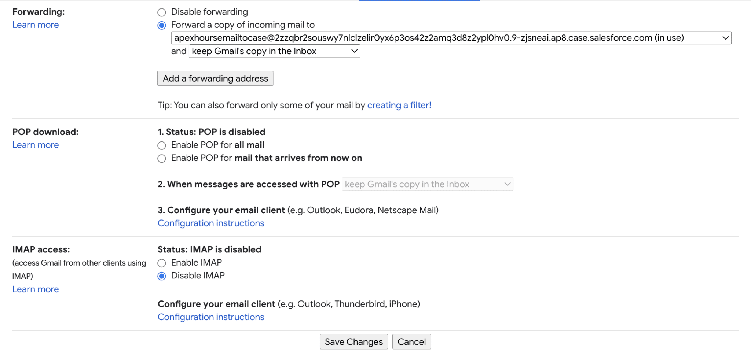Open the forwarding address dropdown
Image resolution: width=751 pixels, height=355 pixels.
(726, 38)
